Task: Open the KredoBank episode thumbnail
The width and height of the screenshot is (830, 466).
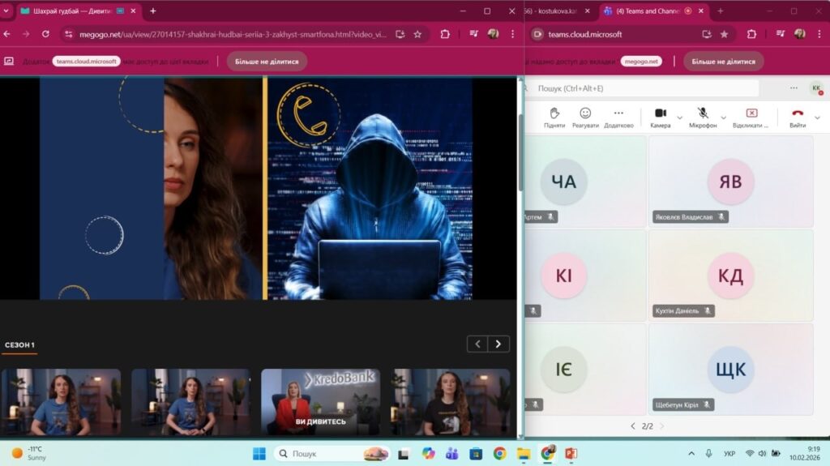Action: point(320,402)
